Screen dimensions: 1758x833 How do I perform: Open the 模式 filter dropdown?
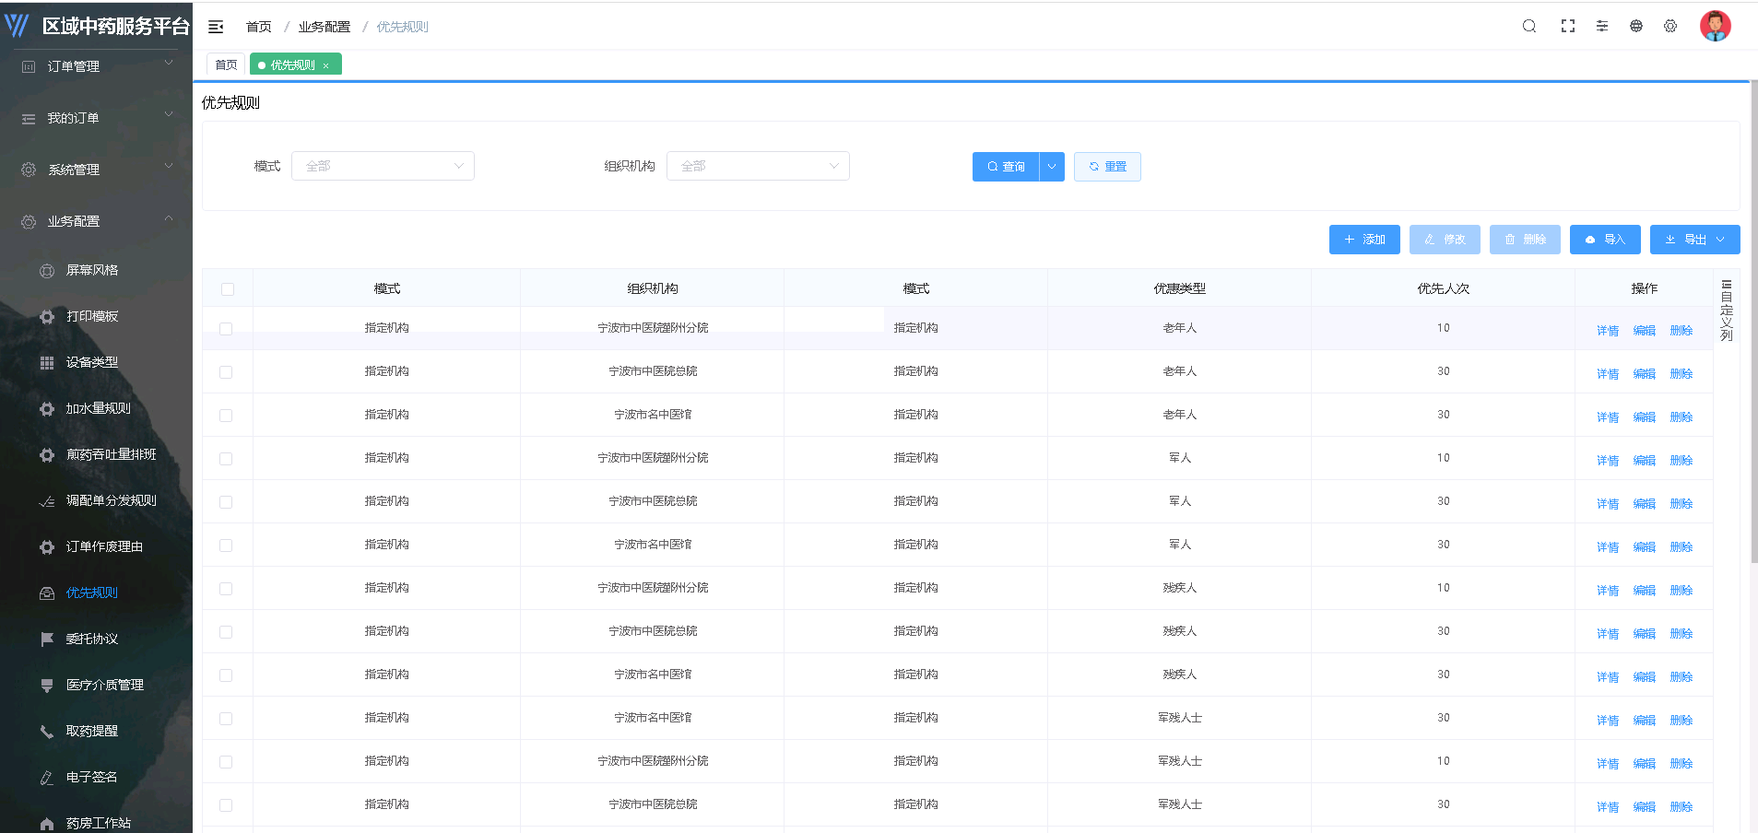pyautogui.click(x=383, y=166)
